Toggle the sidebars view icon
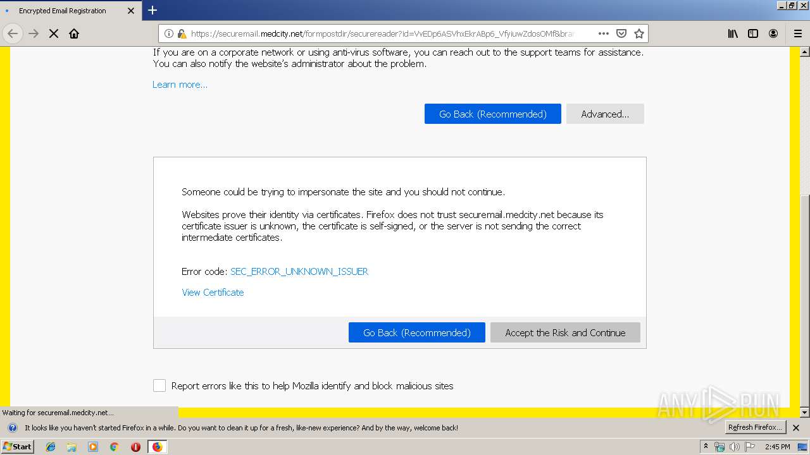 tap(753, 33)
